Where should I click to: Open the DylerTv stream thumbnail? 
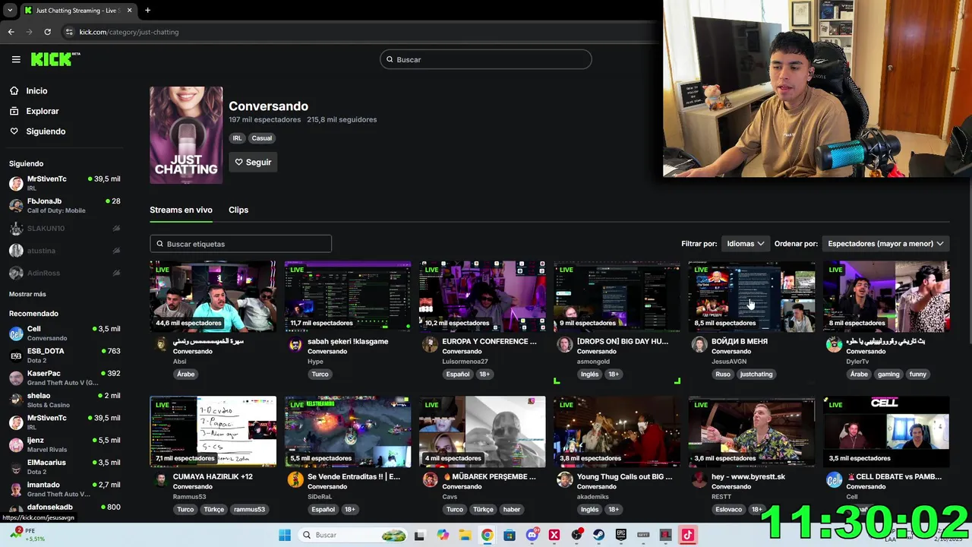tap(886, 296)
